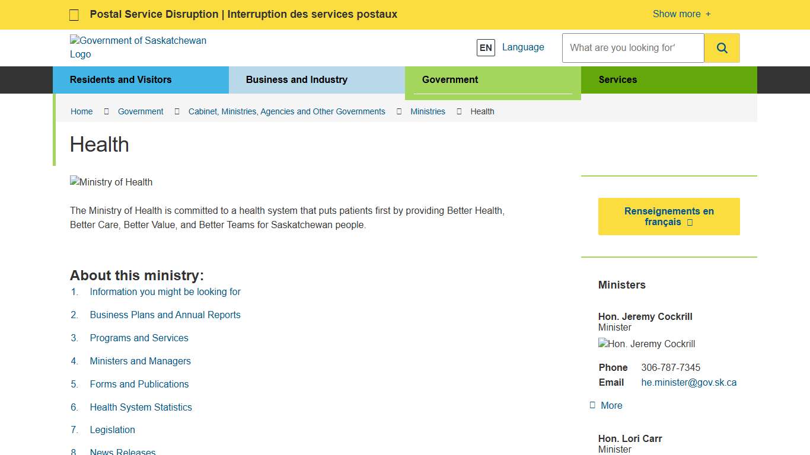Open the Forms and Publications page
Screen dimensions: 810x455
tap(139, 384)
